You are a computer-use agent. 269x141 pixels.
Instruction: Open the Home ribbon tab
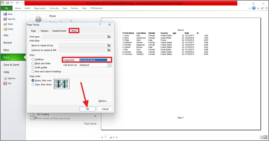click(x=18, y=8)
